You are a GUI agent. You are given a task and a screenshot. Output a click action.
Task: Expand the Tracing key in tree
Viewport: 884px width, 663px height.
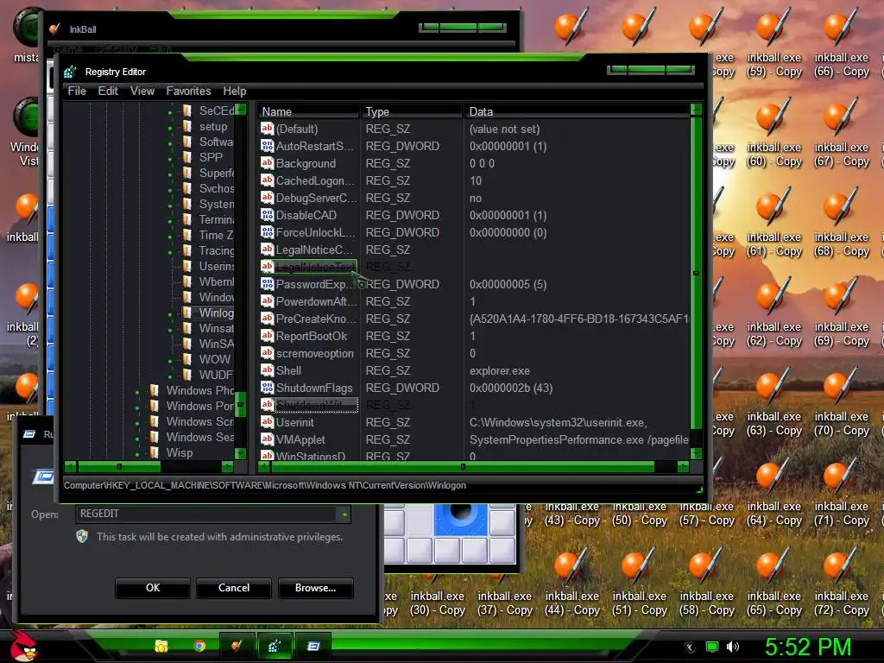(170, 252)
